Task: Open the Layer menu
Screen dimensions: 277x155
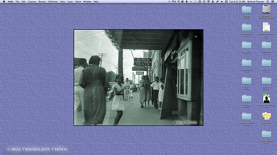Action: pyautogui.click(x=70, y=2)
